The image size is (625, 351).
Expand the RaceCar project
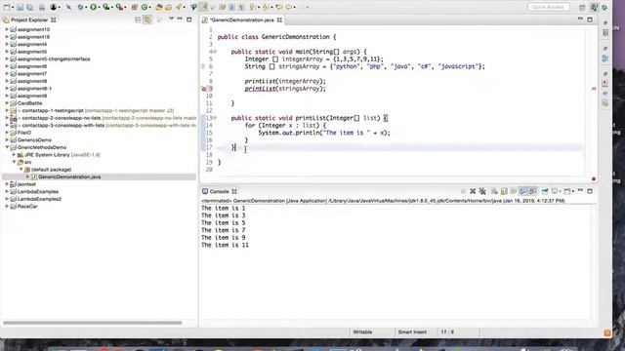(7, 206)
